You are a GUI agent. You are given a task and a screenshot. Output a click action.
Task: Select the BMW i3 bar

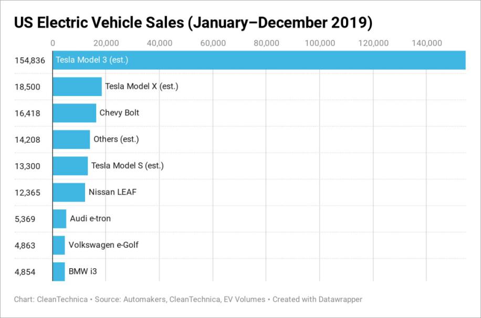pos(59,272)
